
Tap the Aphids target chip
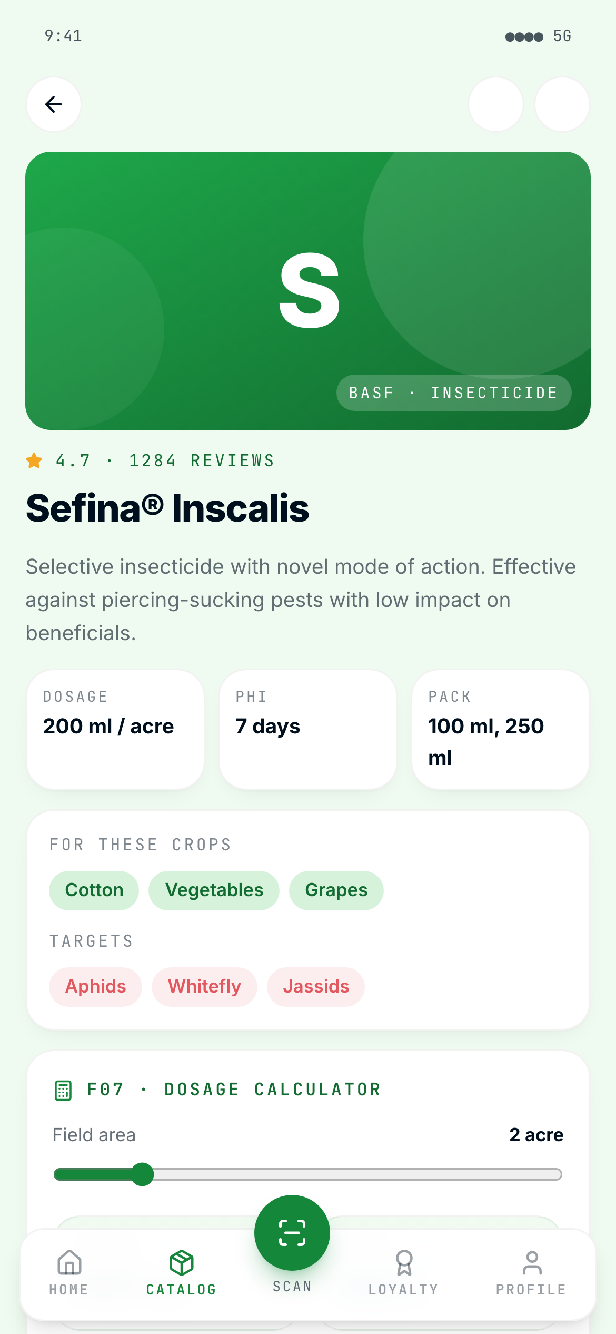tap(95, 987)
